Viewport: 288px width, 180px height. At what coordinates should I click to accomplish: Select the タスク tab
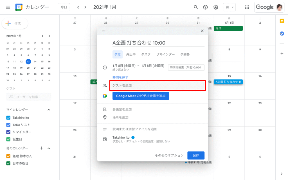point(146,54)
